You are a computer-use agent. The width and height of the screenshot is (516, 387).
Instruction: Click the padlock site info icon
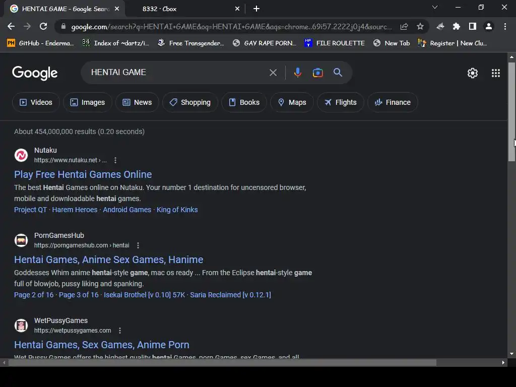tap(63, 26)
